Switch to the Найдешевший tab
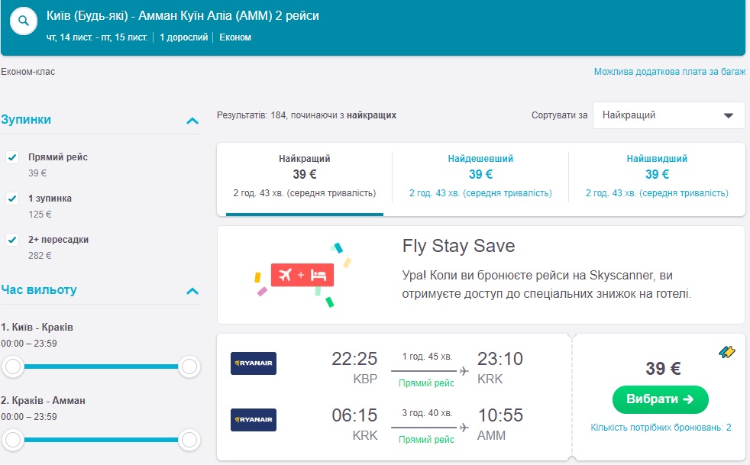The height and width of the screenshot is (465, 750). pos(480,175)
